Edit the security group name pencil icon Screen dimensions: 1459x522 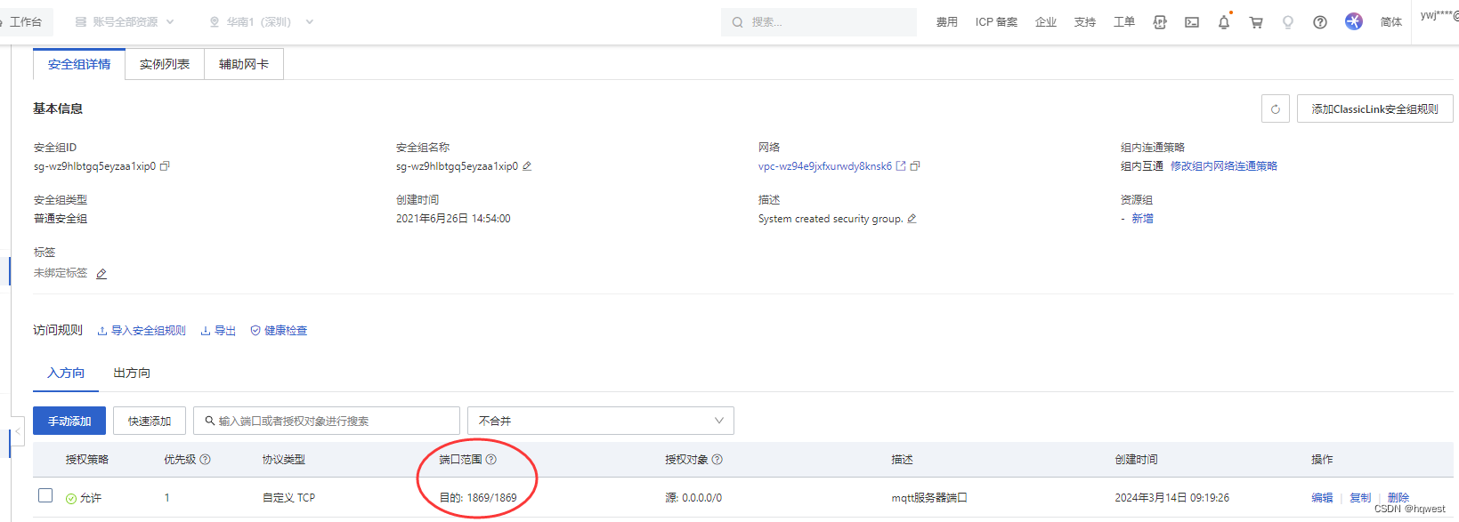527,166
